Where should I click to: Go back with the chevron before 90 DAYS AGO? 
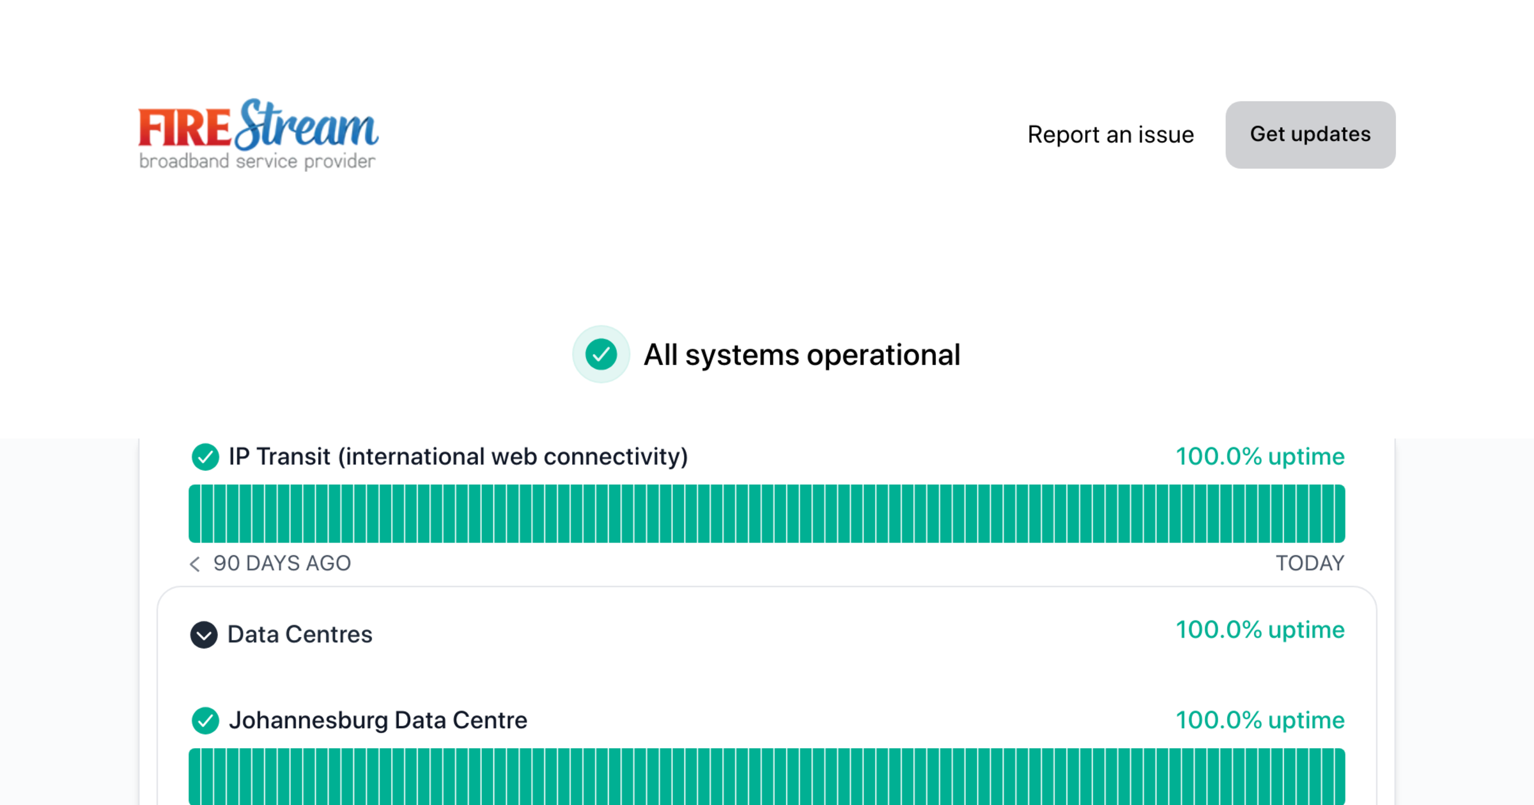click(x=195, y=563)
